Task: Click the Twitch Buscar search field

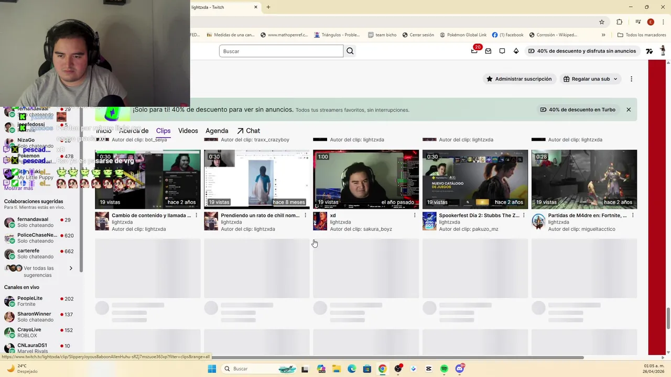Action: [x=281, y=51]
